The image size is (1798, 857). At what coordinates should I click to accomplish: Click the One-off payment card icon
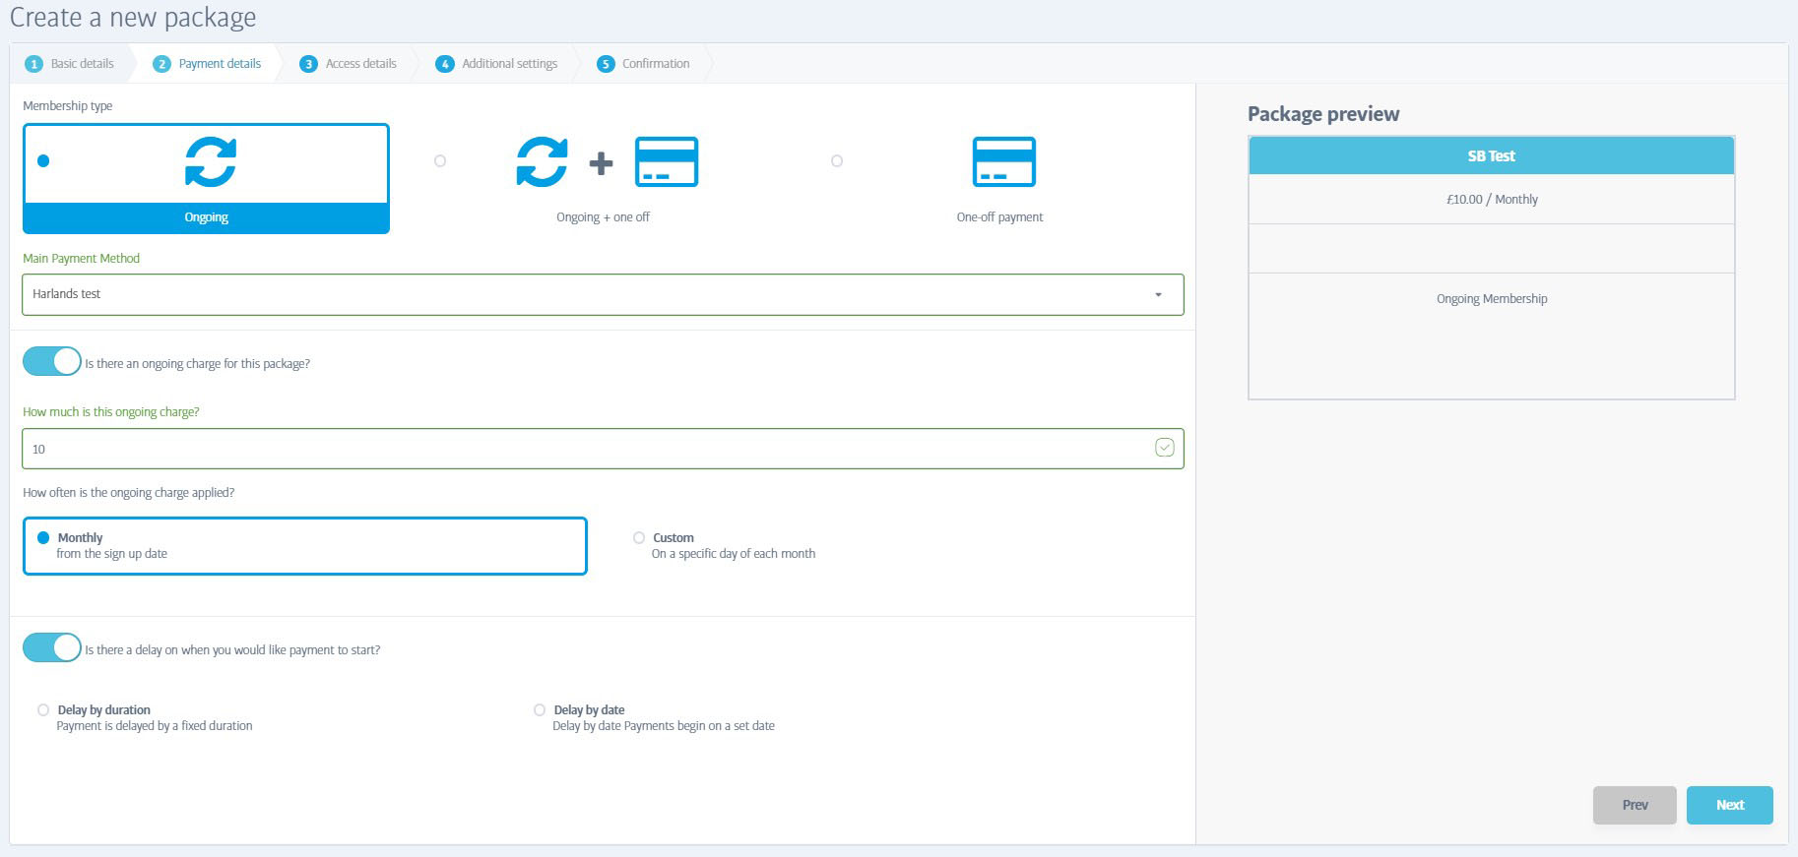pos(1003,161)
